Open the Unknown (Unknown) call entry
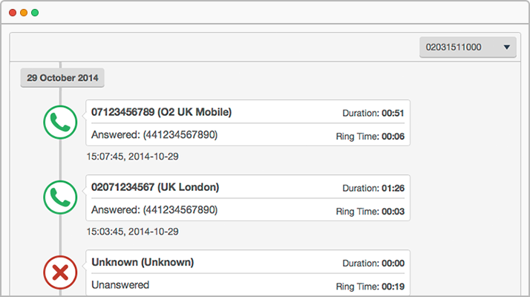This screenshot has height=297, width=530. (x=248, y=272)
